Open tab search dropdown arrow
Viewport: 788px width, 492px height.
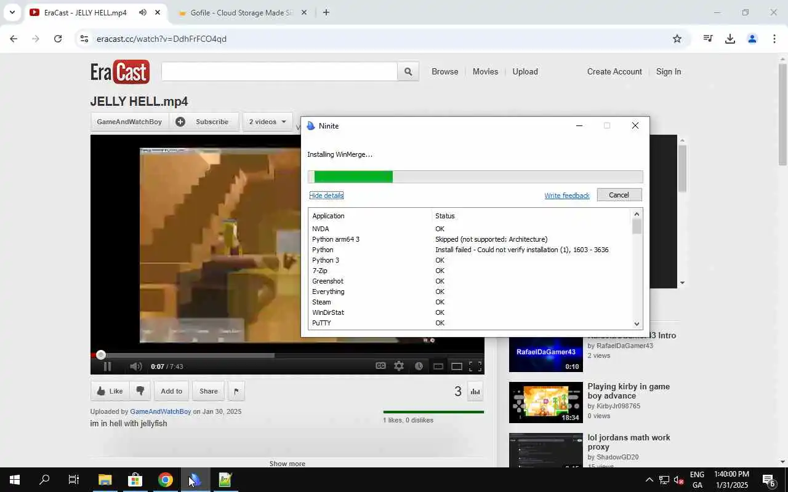coord(12,12)
